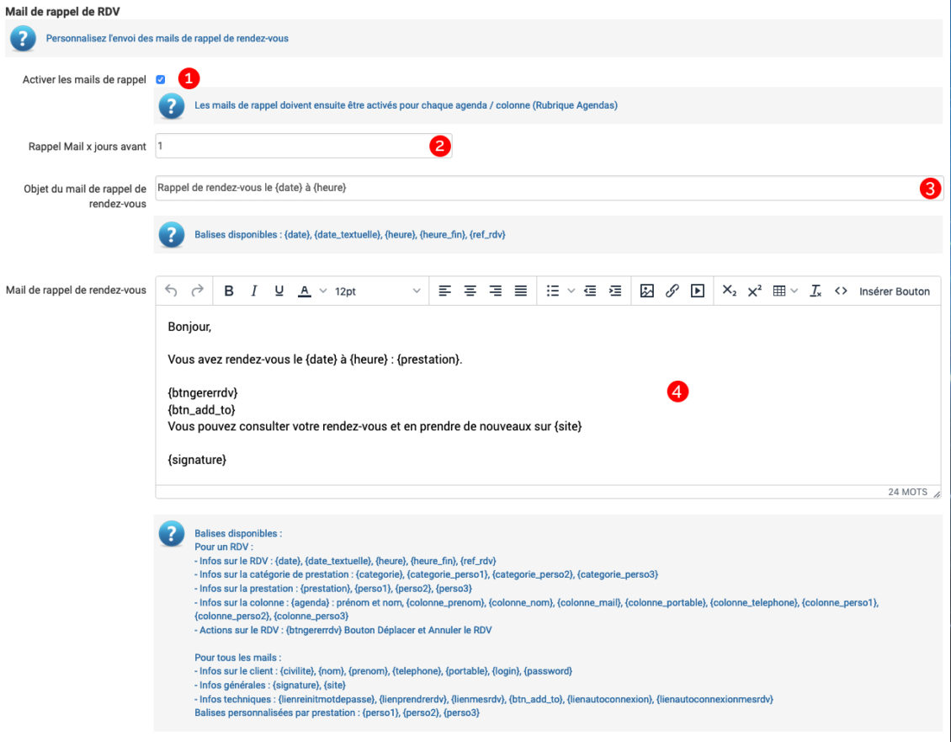951x742 pixels.
Task: Apply superscript formatting
Action: coord(753,291)
